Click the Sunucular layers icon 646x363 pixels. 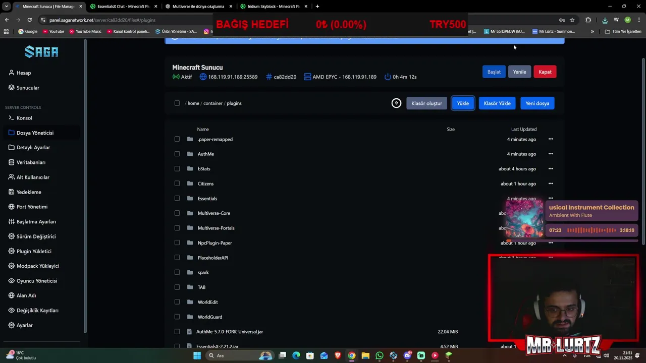click(x=12, y=88)
